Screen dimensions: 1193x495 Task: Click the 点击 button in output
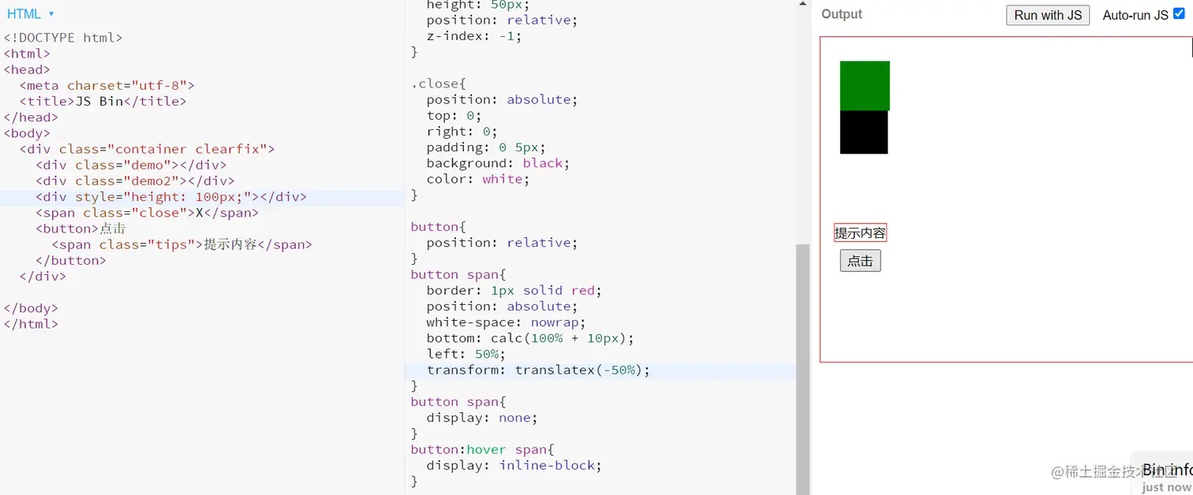860,261
